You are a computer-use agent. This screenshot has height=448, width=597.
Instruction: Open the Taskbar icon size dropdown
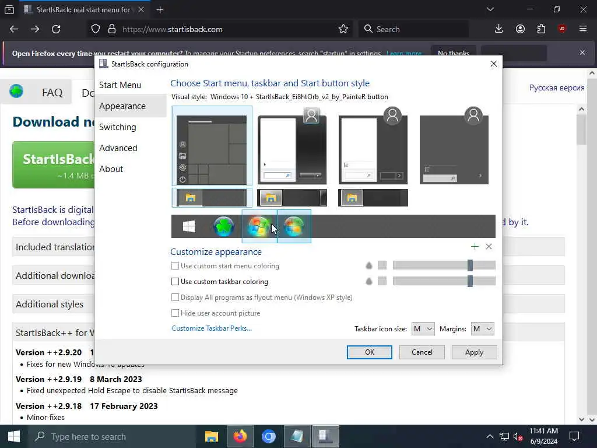coord(423,329)
